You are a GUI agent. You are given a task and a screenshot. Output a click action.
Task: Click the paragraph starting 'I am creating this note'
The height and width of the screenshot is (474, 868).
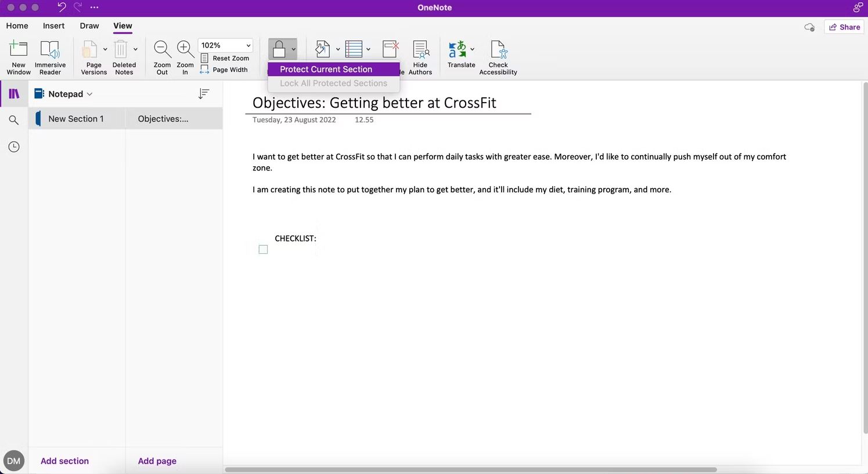462,189
